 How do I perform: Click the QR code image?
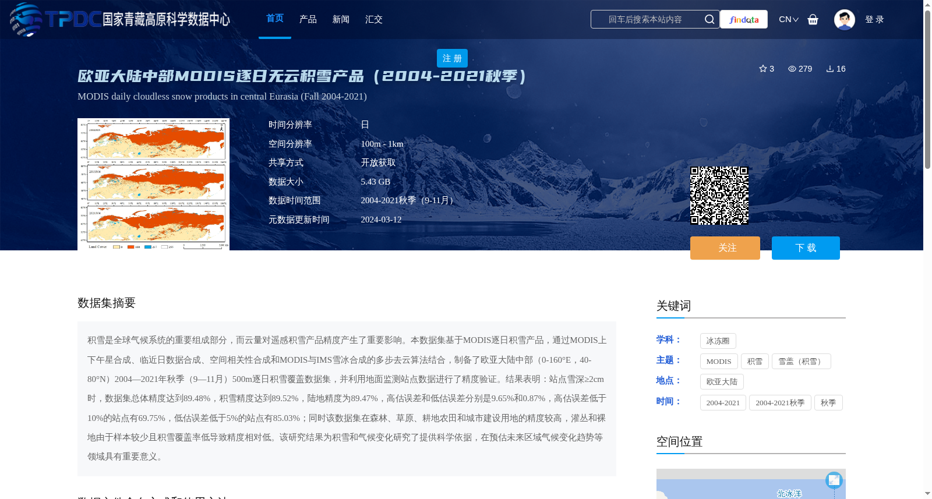pyautogui.click(x=719, y=196)
